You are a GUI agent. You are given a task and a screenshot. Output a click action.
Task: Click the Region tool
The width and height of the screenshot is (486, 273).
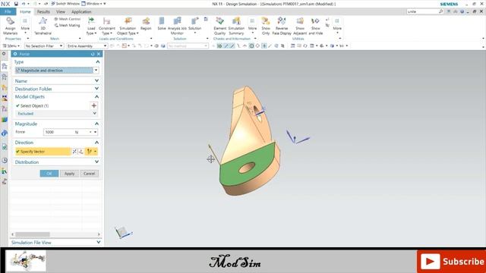click(x=146, y=24)
